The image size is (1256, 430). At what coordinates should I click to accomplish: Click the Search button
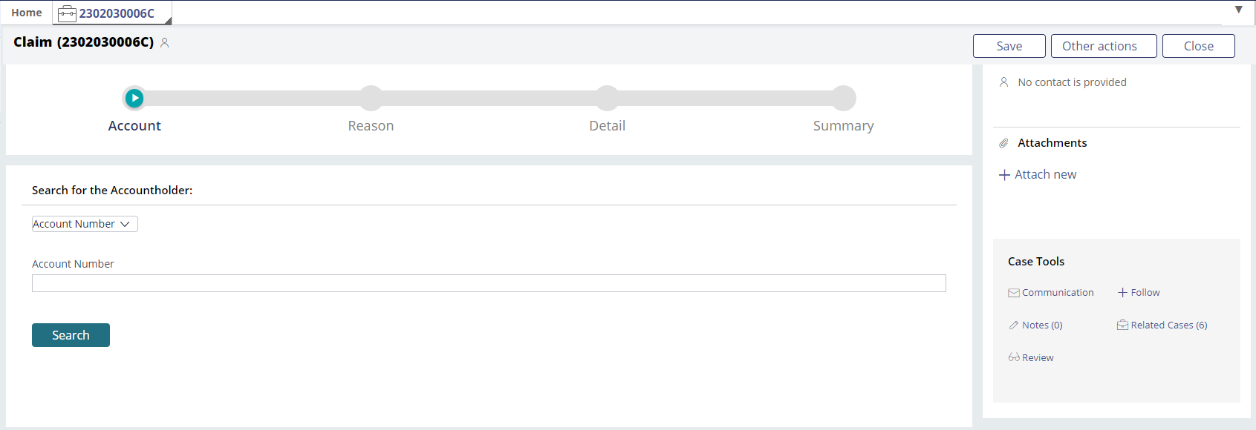pyautogui.click(x=71, y=335)
